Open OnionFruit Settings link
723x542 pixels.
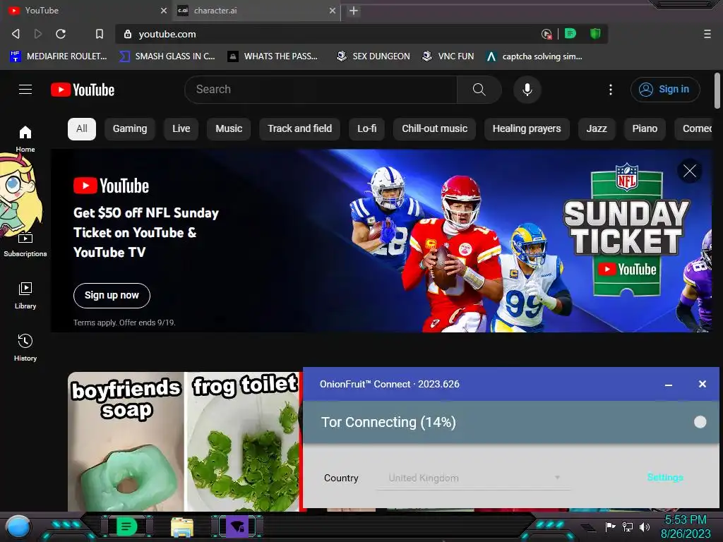665,478
